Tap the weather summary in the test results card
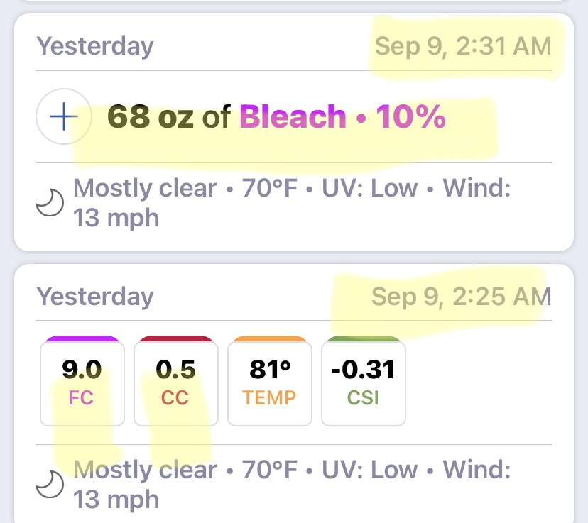588x523 pixels. (x=292, y=485)
